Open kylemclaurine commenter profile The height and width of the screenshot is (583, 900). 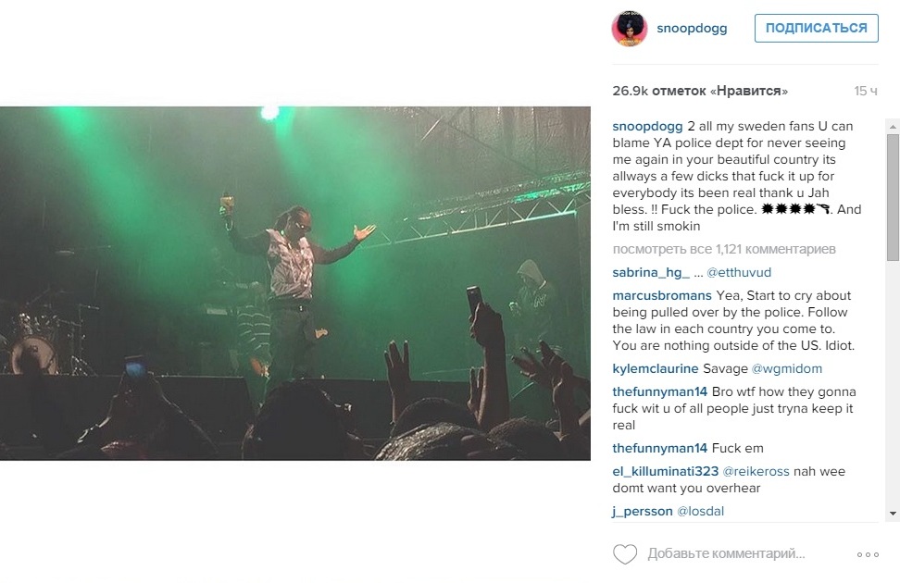[656, 368]
